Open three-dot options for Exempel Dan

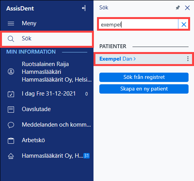188,59
